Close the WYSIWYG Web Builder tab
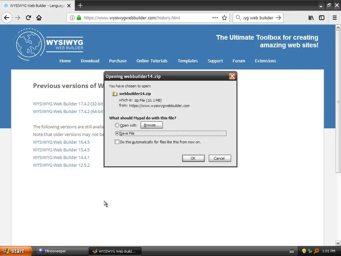The width and height of the screenshot is (341, 256). click(x=69, y=6)
